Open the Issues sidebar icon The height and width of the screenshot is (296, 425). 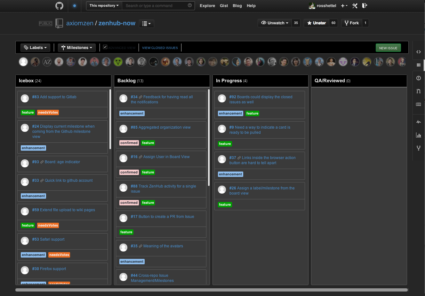click(x=419, y=78)
